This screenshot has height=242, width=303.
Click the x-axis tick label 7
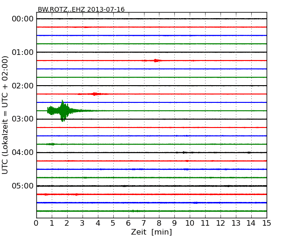[144, 223]
